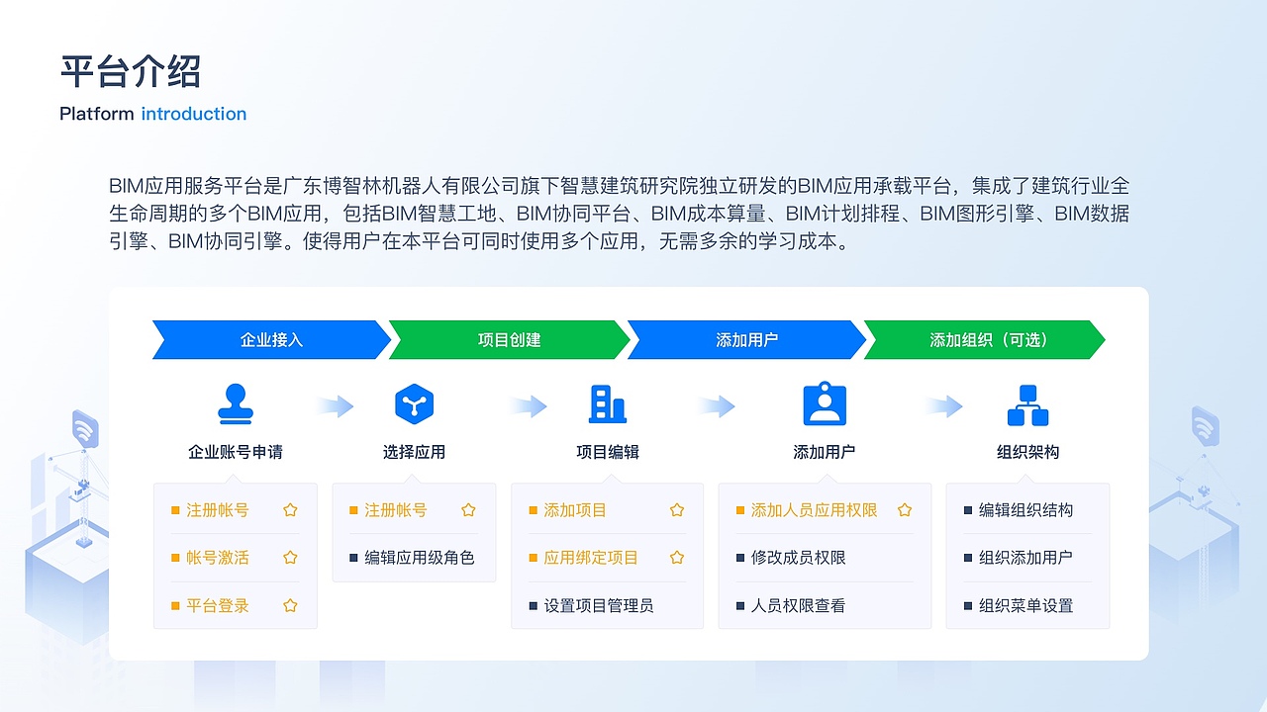Click the 添加用户 ID badge icon
1267x712 pixels.
click(x=825, y=403)
